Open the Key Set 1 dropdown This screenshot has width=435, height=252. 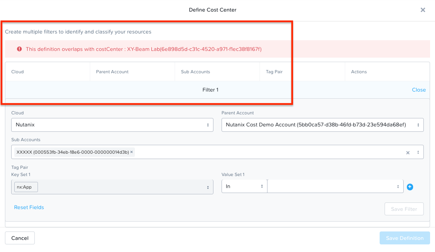coord(112,187)
